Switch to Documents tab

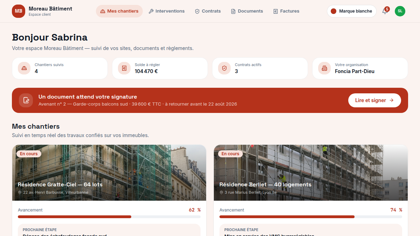(247, 11)
